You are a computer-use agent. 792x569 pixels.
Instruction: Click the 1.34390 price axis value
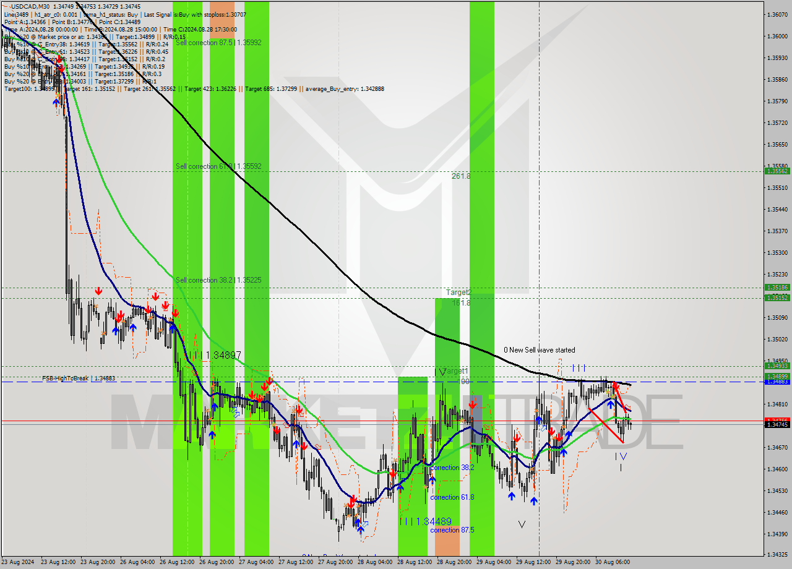(777, 534)
